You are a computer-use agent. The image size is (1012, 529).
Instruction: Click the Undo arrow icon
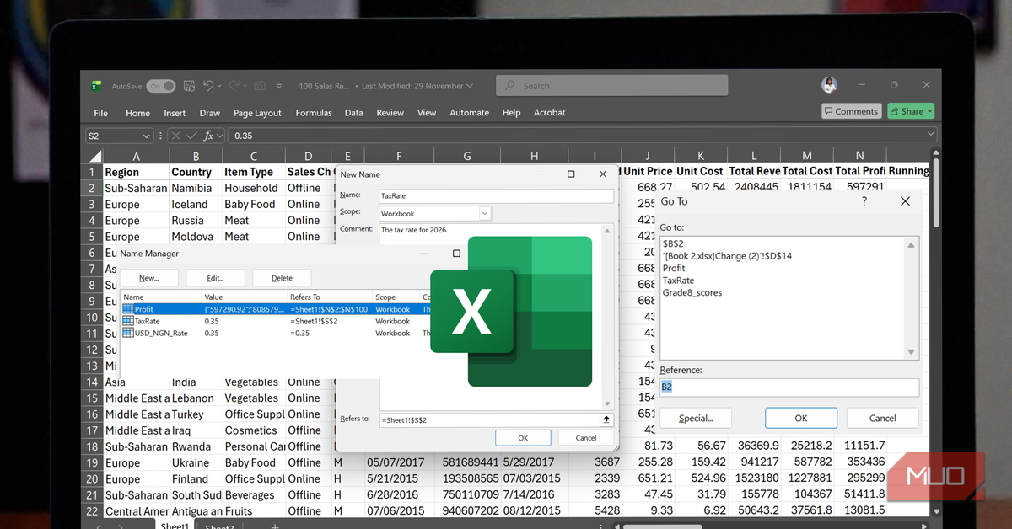tap(208, 86)
